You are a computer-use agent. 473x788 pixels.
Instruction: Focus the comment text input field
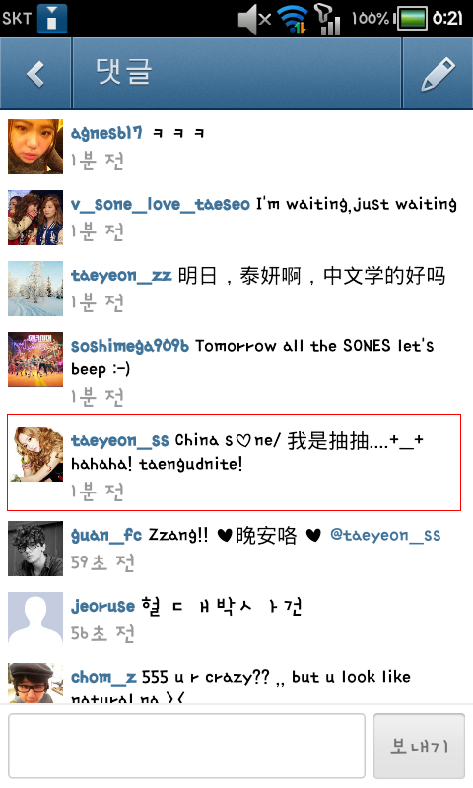(x=186, y=747)
